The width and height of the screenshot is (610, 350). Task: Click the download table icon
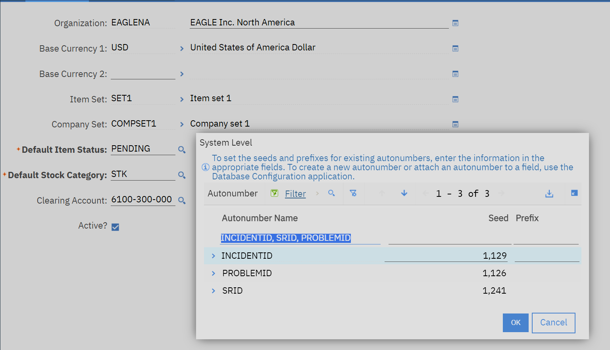click(x=549, y=194)
